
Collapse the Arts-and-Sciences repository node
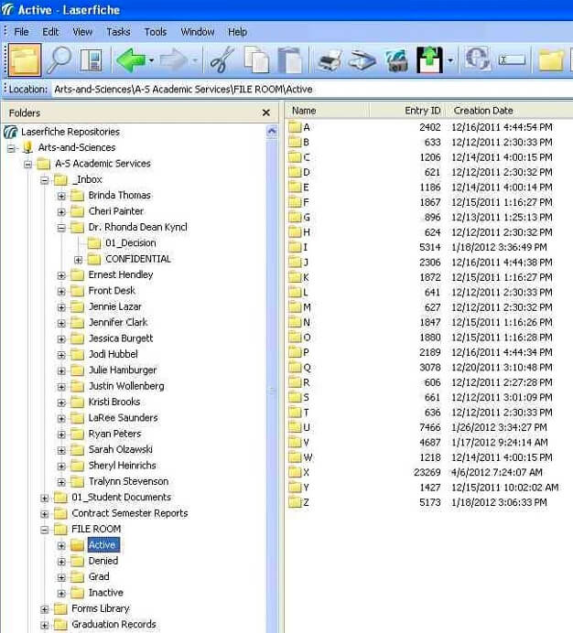point(11,148)
